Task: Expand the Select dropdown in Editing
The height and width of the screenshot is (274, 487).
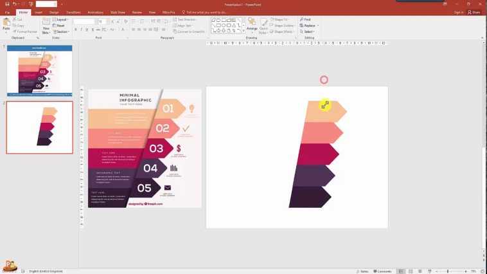Action: click(308, 32)
